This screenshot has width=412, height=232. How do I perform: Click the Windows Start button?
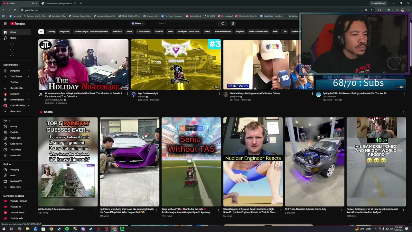click(x=4, y=229)
